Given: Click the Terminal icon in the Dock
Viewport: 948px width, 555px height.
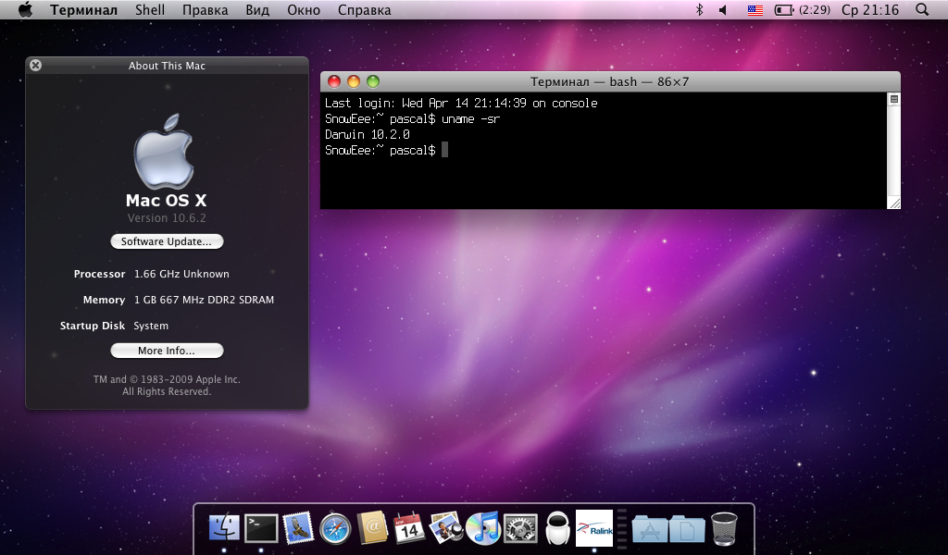Looking at the screenshot, I should pos(261,528).
